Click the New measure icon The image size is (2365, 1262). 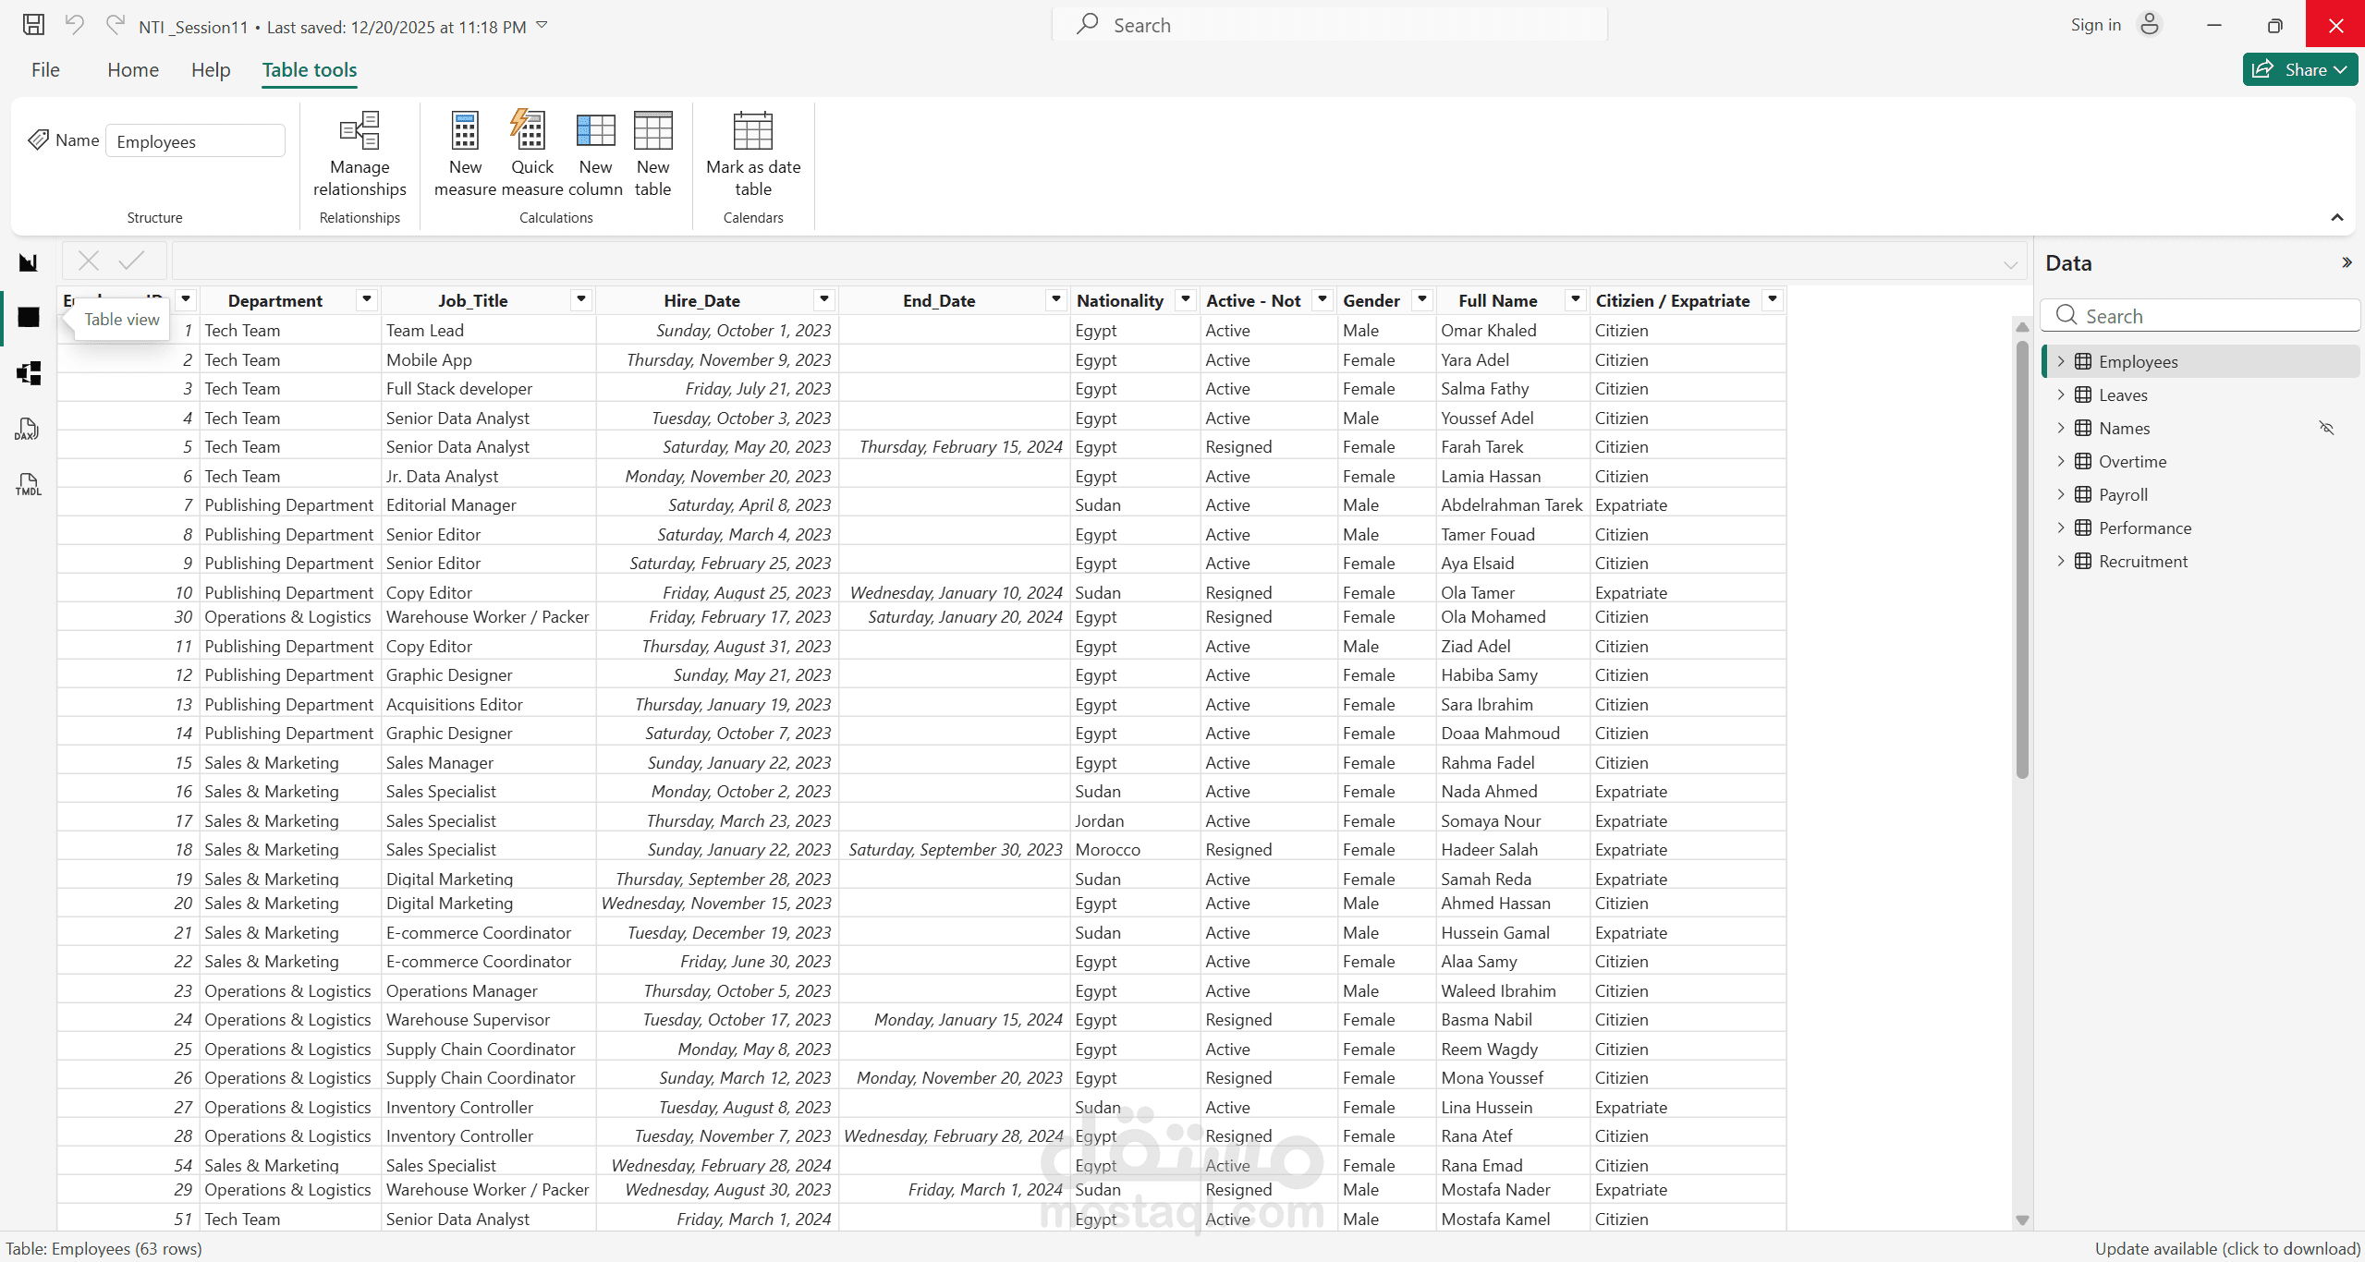(465, 132)
